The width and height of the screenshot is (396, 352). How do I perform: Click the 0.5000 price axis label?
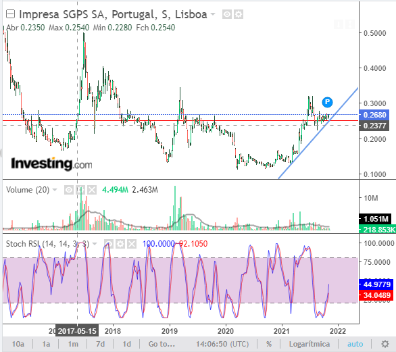click(375, 33)
